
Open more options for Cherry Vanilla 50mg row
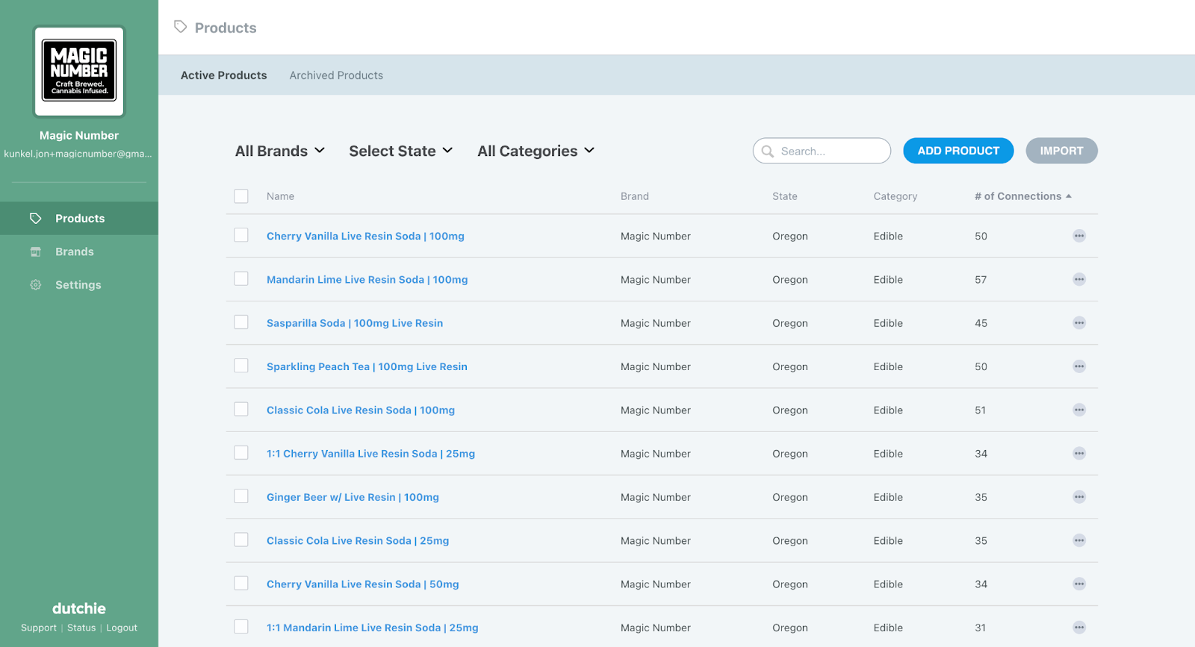click(x=1079, y=584)
